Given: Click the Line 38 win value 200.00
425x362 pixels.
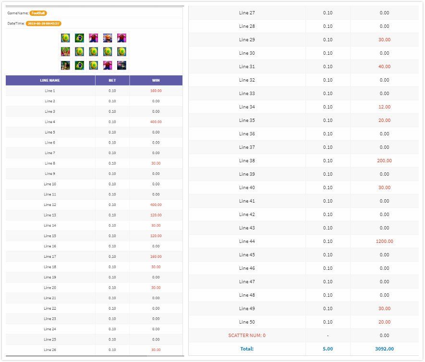Looking at the screenshot, I should click(384, 161).
